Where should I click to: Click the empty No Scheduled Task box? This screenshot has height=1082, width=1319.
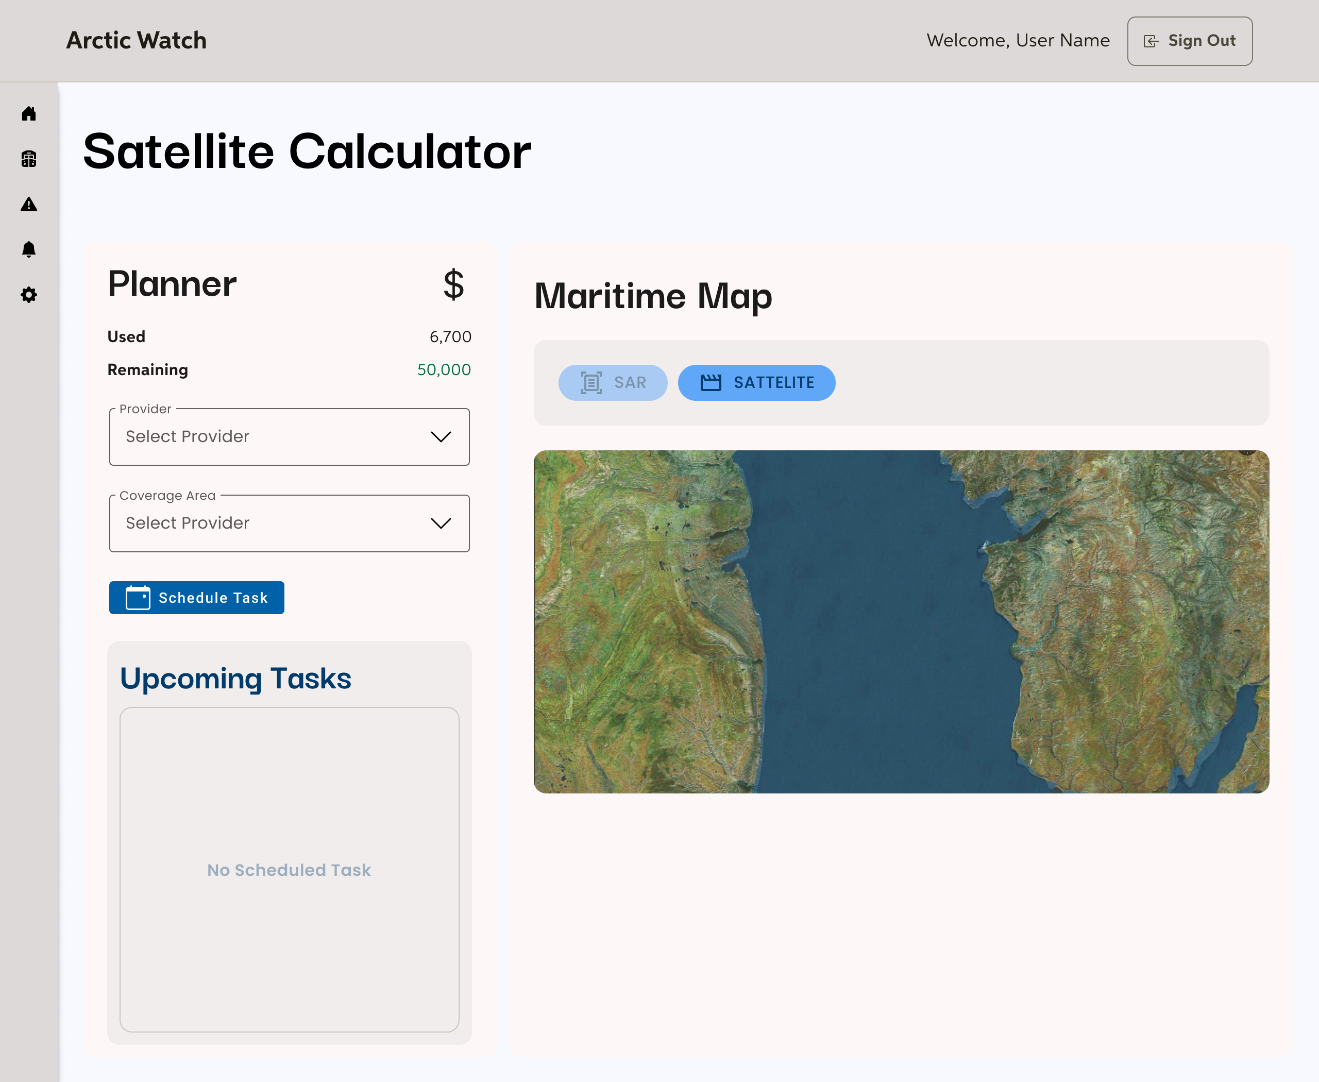point(289,869)
